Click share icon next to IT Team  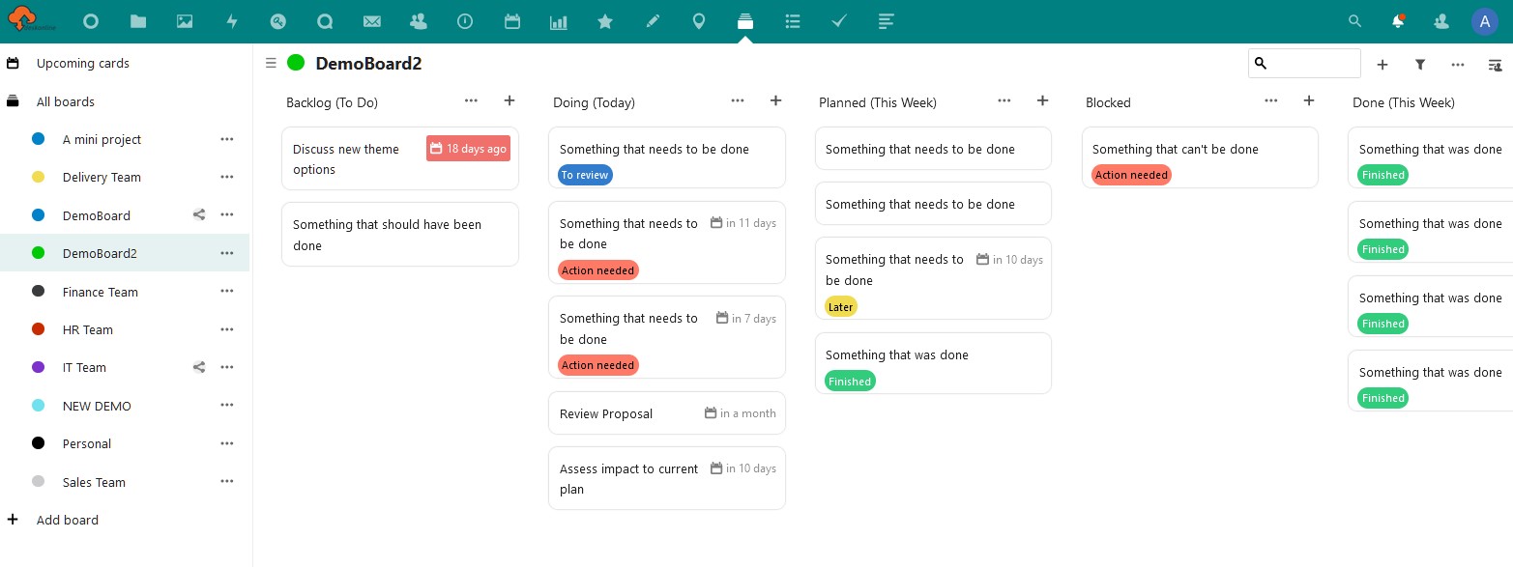[x=199, y=367]
